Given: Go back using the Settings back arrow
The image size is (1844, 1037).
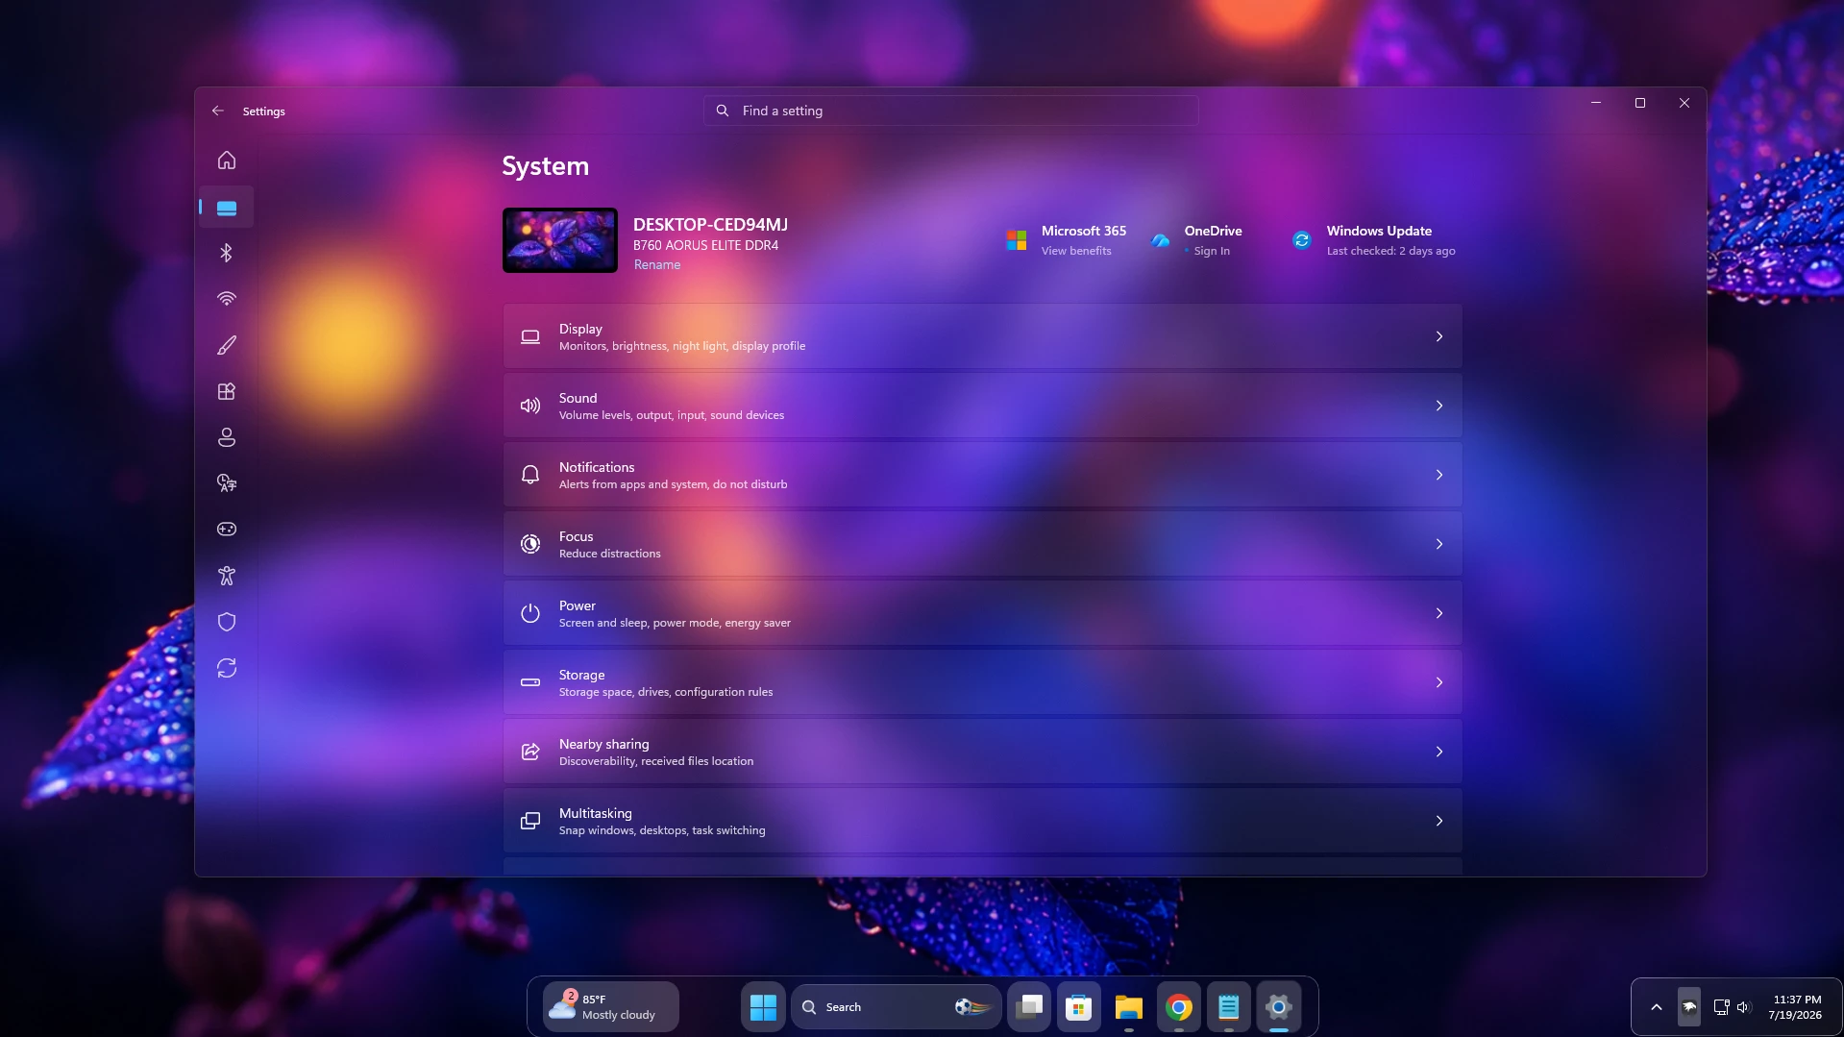Looking at the screenshot, I should (x=218, y=111).
